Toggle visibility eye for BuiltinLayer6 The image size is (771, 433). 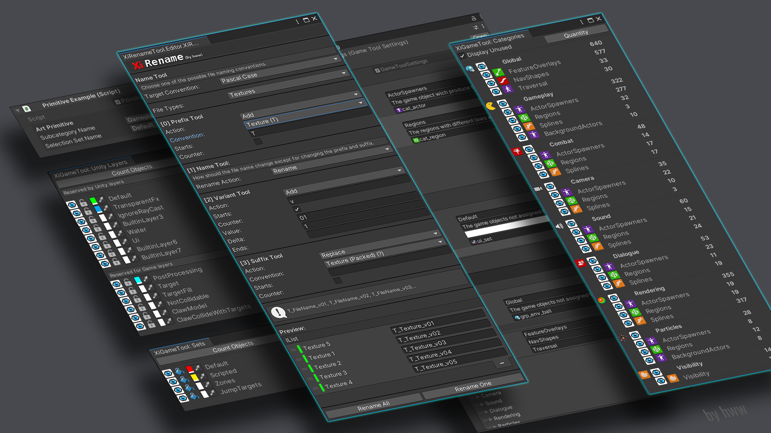(100, 255)
